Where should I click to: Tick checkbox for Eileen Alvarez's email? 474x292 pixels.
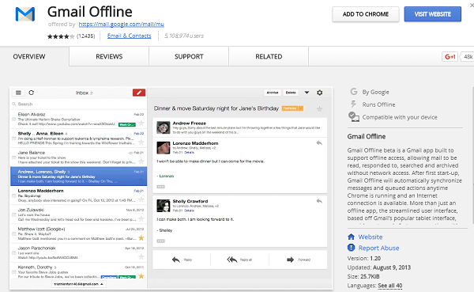[14, 119]
